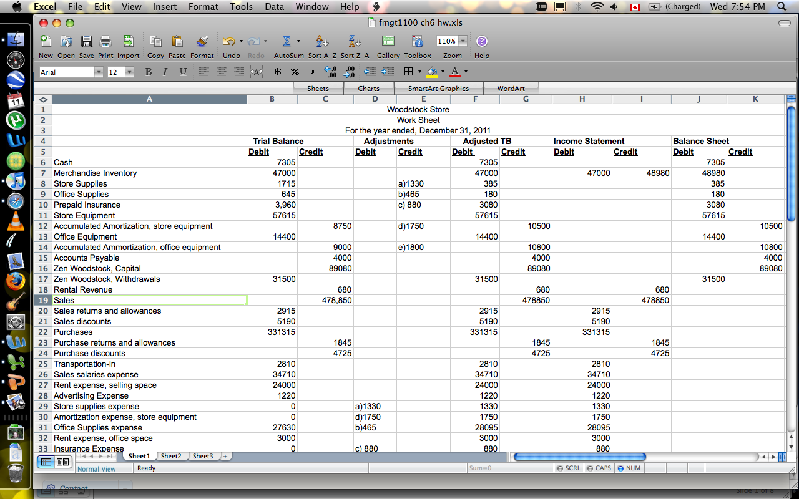Screen dimensions: 799x499
Task: Open the Data menu
Action: click(274, 7)
